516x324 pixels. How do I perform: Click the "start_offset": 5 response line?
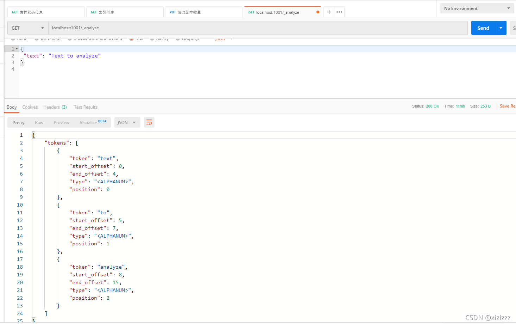click(97, 220)
